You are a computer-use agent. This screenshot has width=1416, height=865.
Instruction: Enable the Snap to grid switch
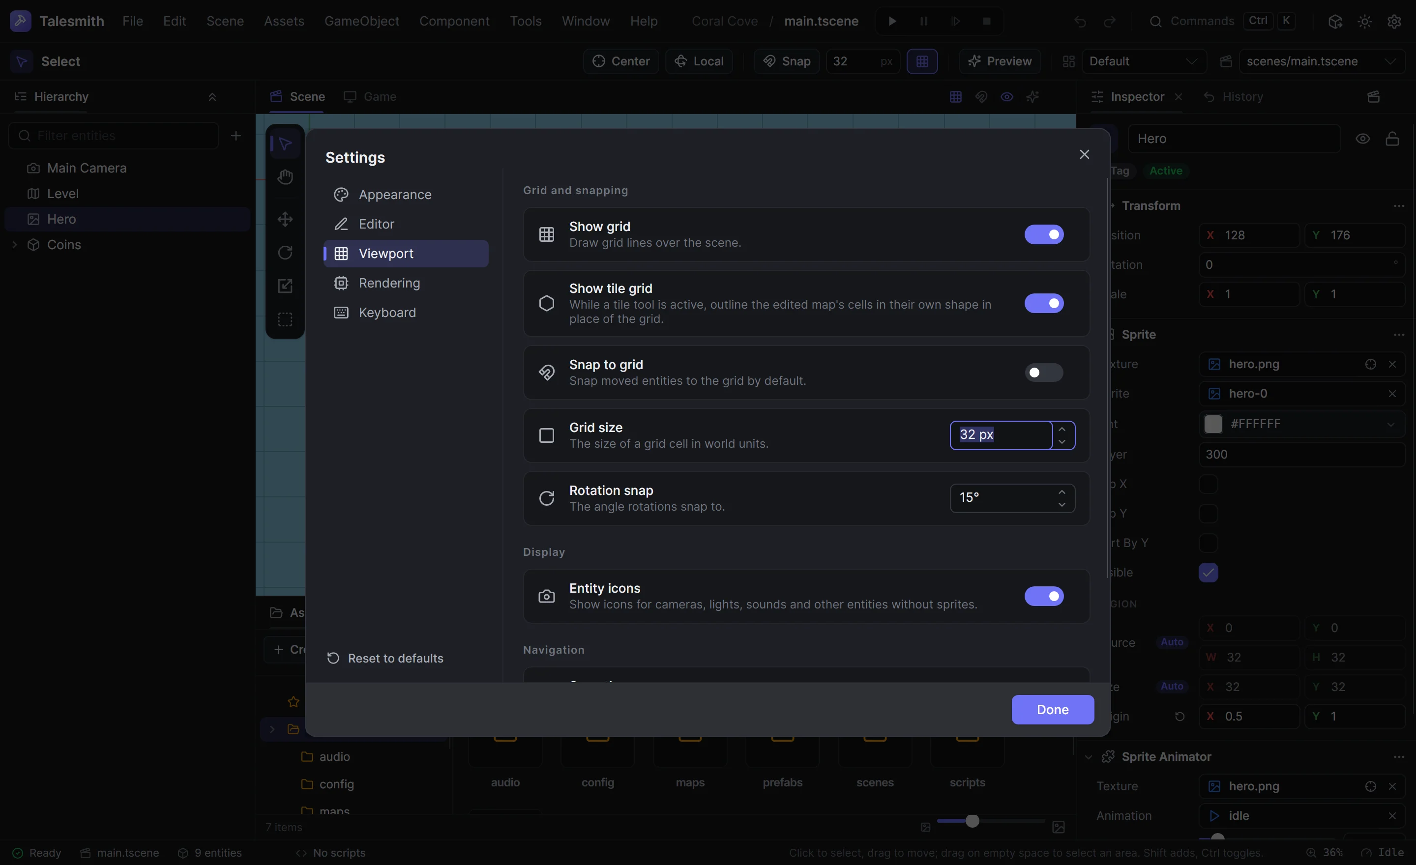[x=1044, y=373]
